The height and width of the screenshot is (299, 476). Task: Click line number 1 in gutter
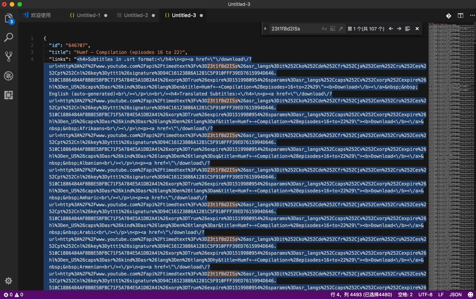(32, 38)
